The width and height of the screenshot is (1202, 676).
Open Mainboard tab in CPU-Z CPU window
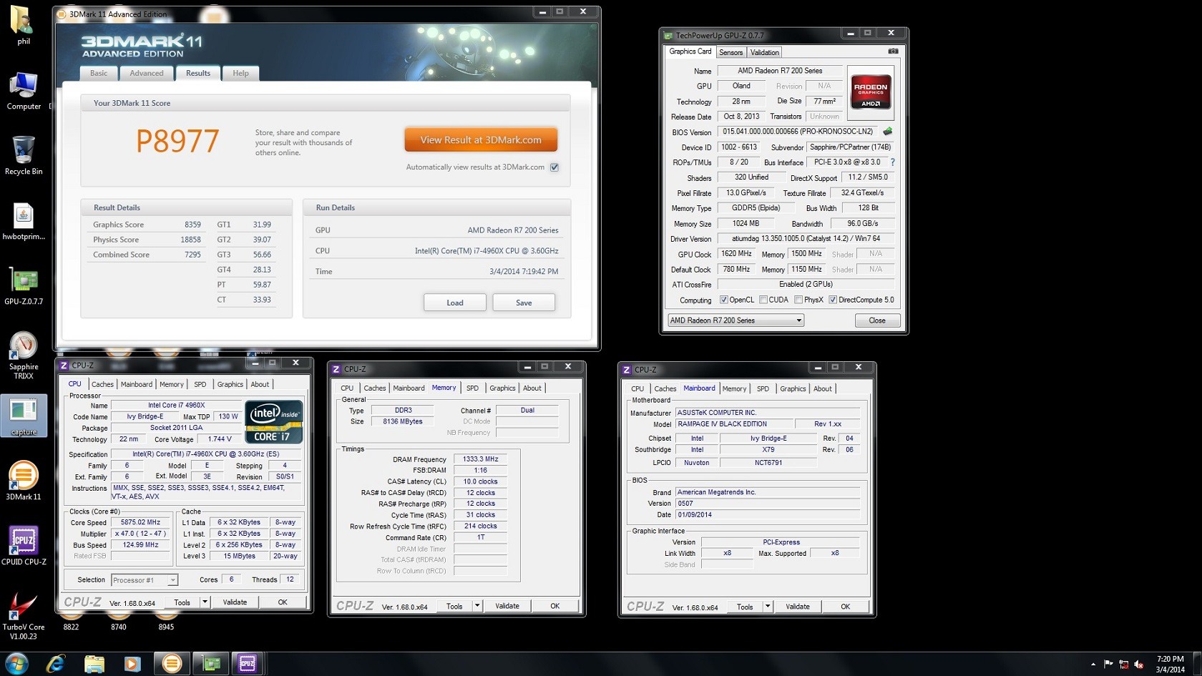click(136, 384)
